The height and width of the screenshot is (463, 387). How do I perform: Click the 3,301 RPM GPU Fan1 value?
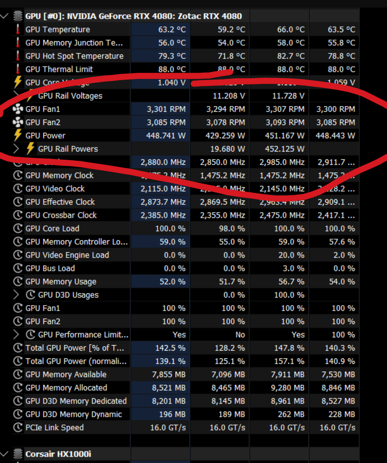[166, 109]
